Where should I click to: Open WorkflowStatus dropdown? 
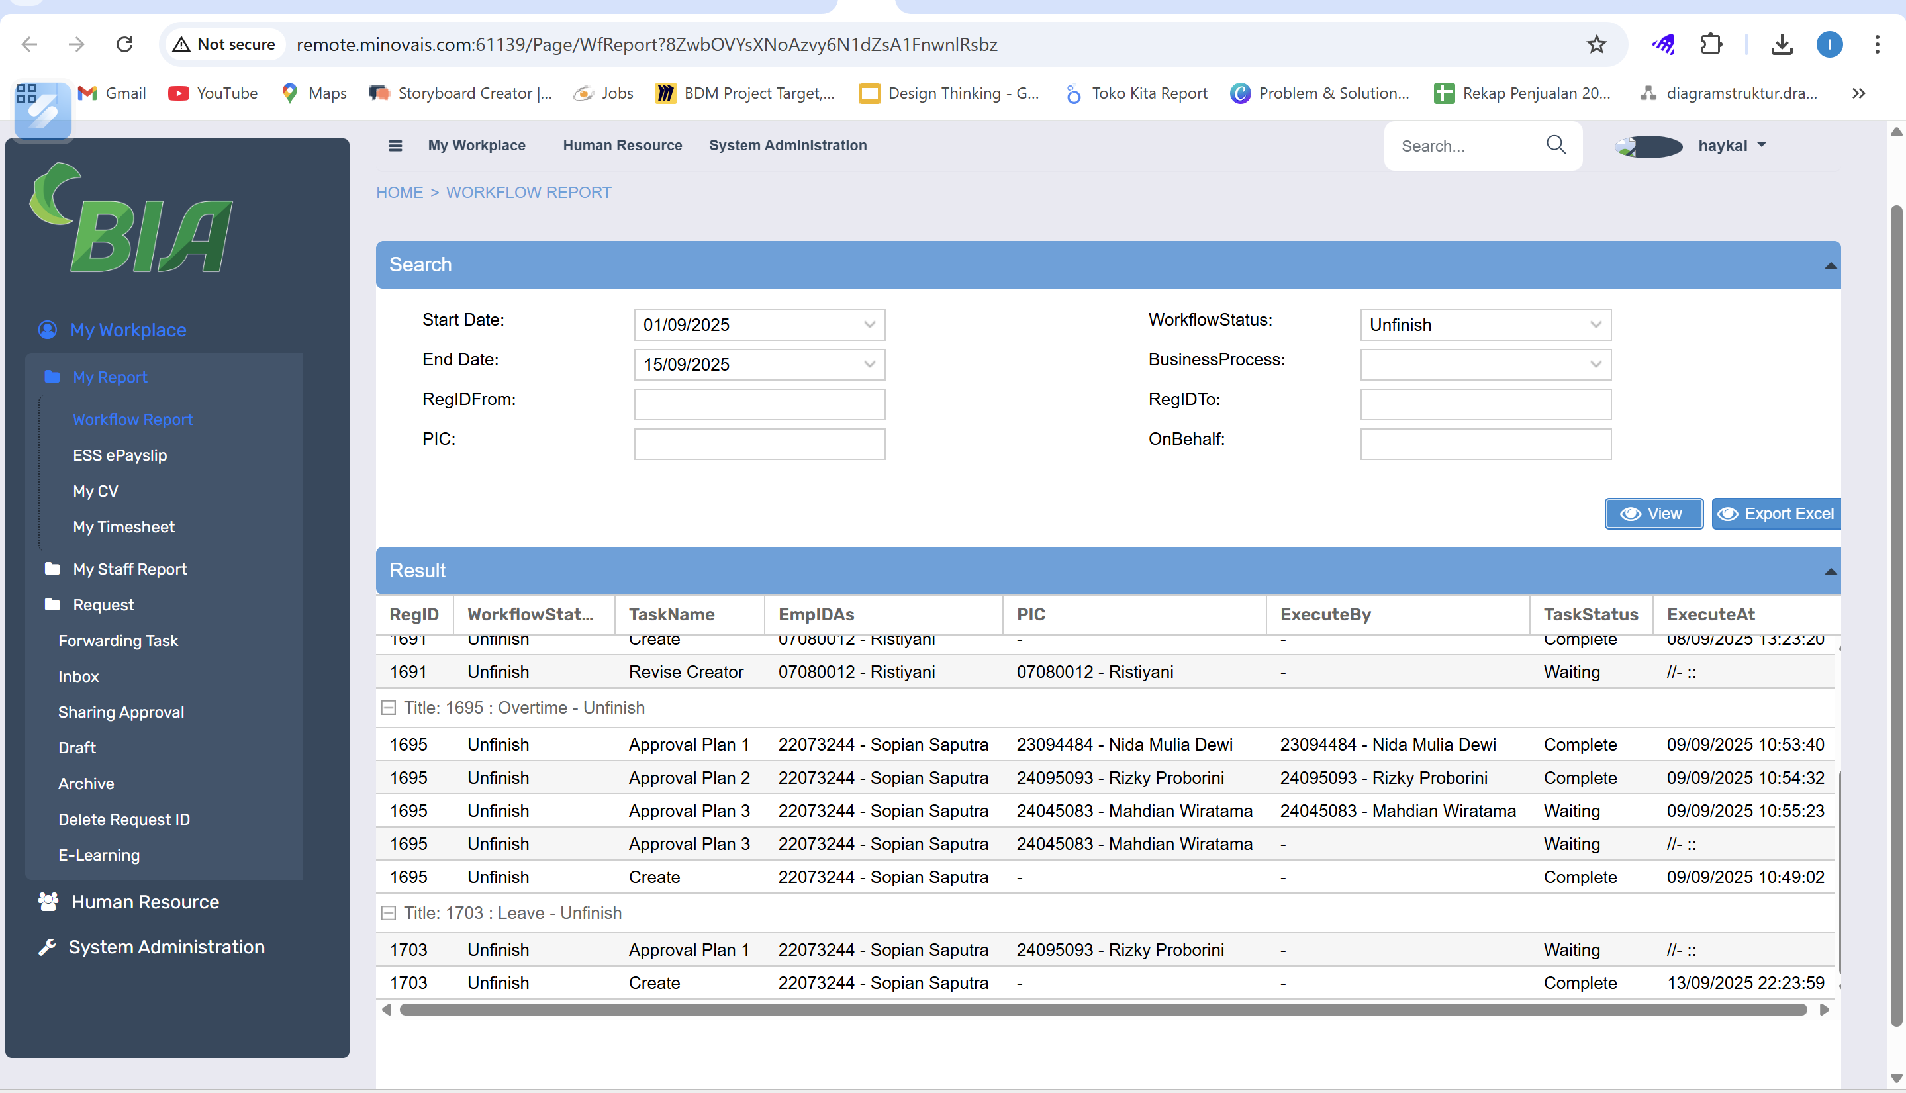click(x=1596, y=325)
